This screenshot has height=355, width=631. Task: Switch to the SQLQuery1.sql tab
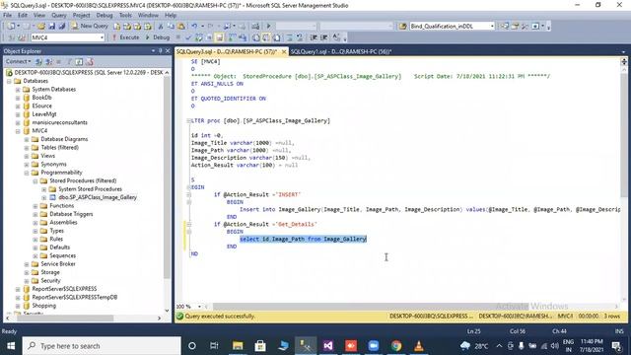341,51
